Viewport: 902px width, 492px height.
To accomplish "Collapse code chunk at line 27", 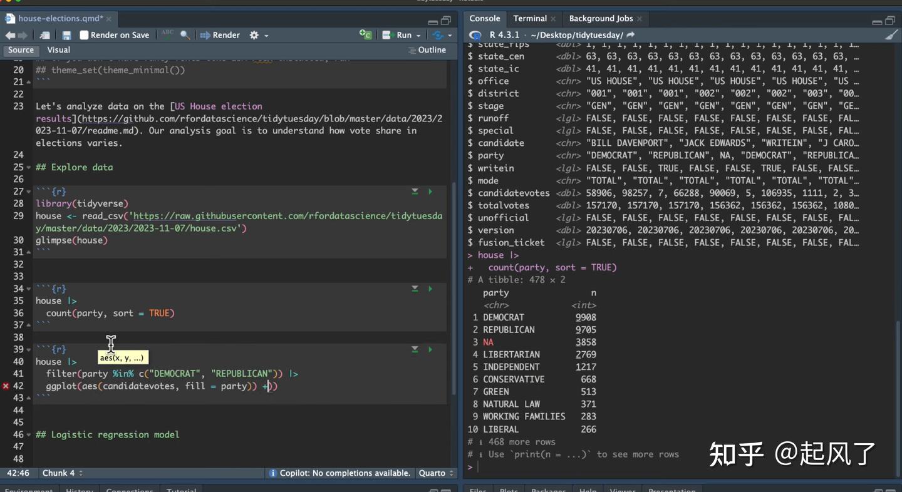I will click(28, 192).
